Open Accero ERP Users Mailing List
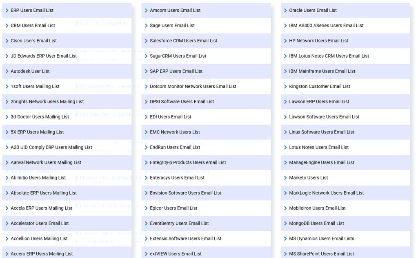Viewport: 418px width, 258px height. click(42, 254)
